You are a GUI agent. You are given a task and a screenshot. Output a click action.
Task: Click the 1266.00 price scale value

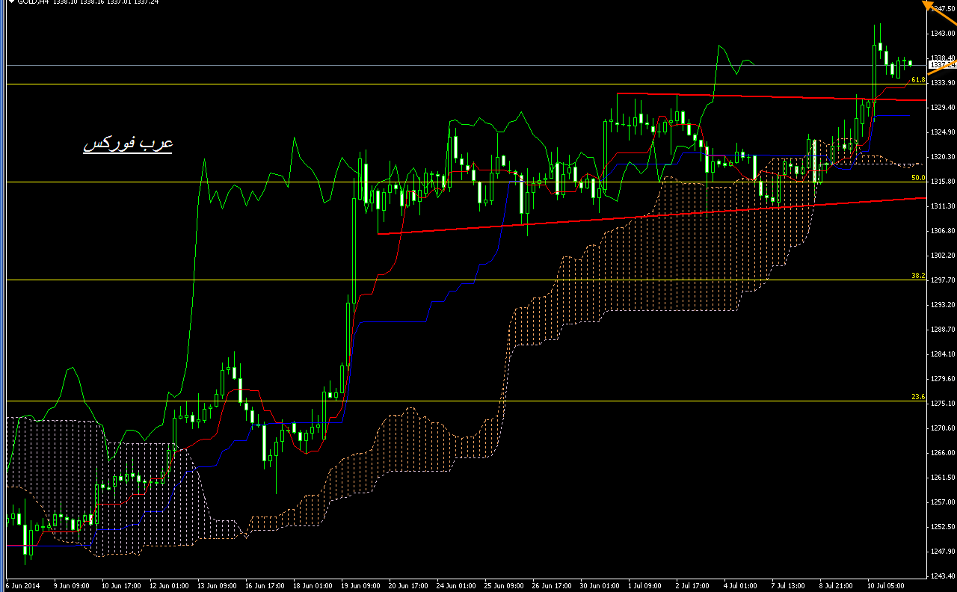point(942,452)
